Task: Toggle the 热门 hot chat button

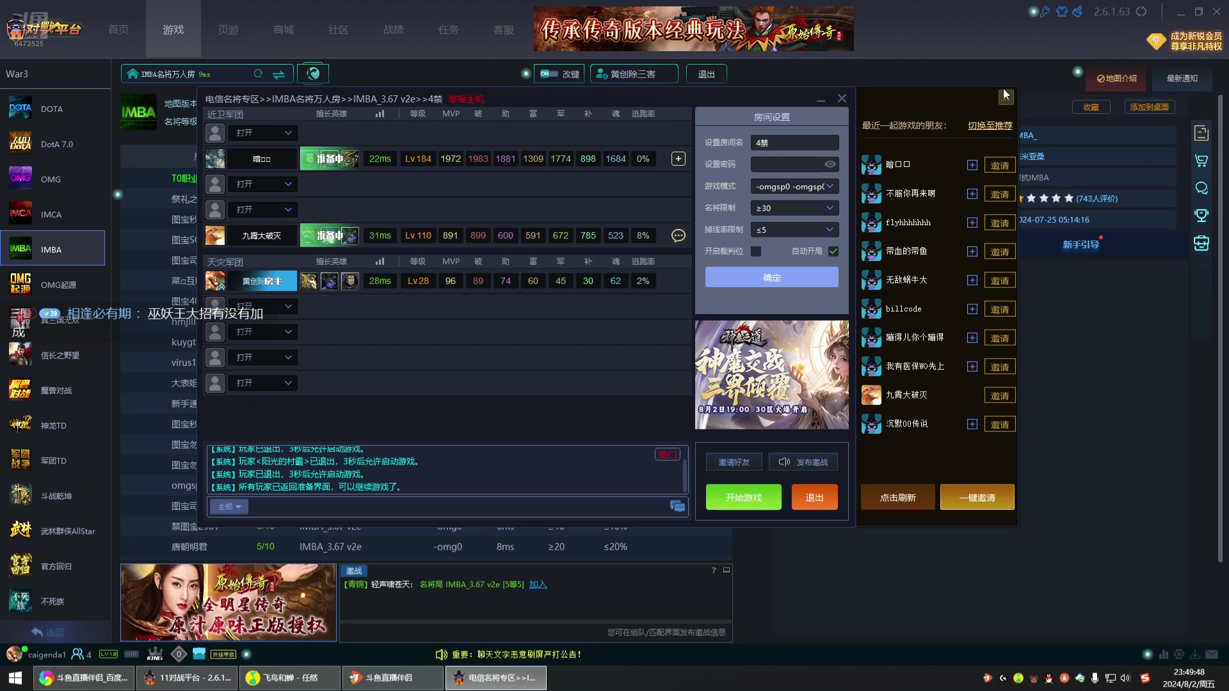Action: pos(667,454)
